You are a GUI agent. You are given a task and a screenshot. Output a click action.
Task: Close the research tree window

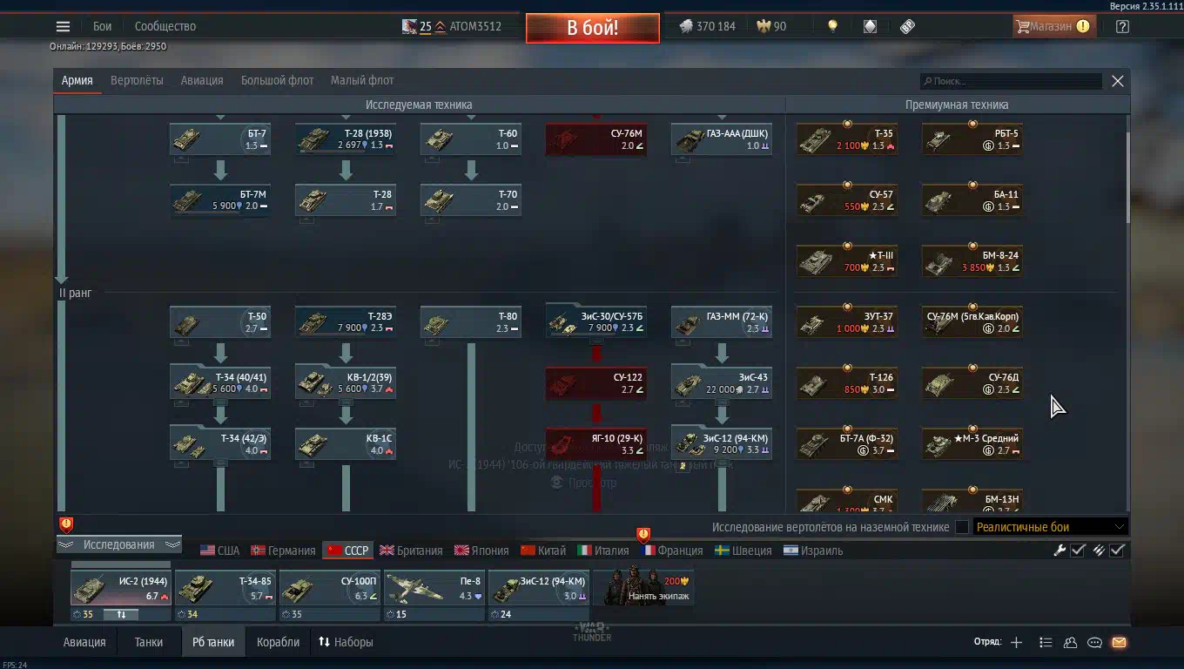tap(1118, 81)
